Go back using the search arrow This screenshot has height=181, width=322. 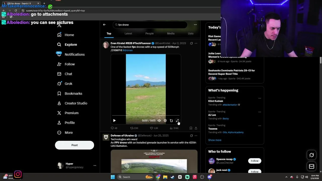coord(104,25)
